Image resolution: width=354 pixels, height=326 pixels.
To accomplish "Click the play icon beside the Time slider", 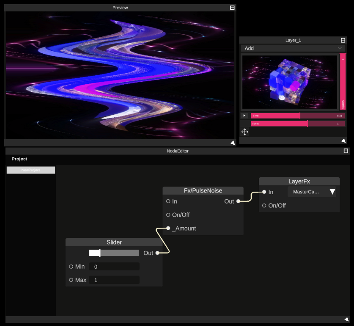I will click(244, 115).
